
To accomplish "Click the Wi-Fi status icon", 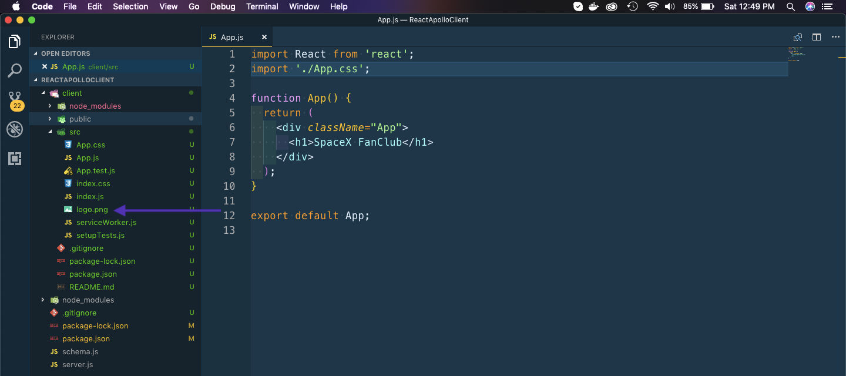I will [652, 6].
